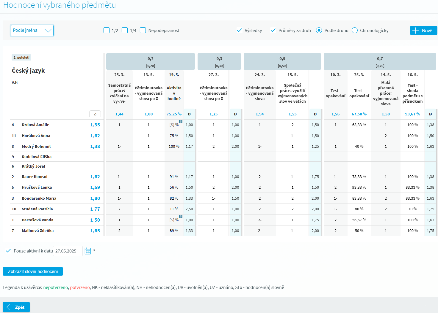Toggle Pouze aktivní k datu checkbox

(8, 251)
